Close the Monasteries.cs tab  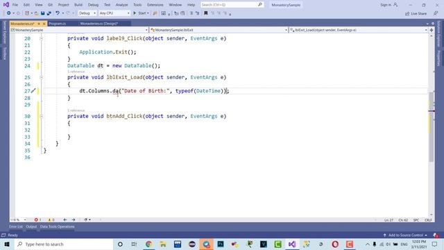[x=44, y=24]
